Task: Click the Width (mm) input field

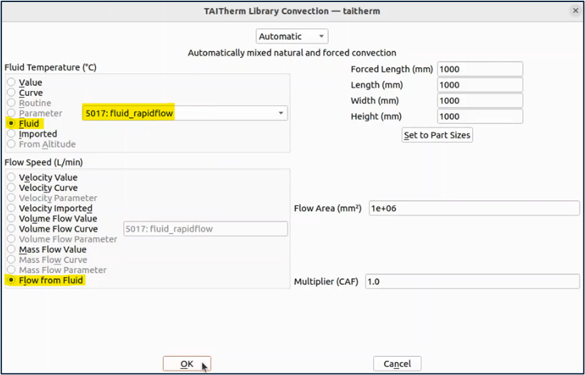Action: tap(480, 101)
